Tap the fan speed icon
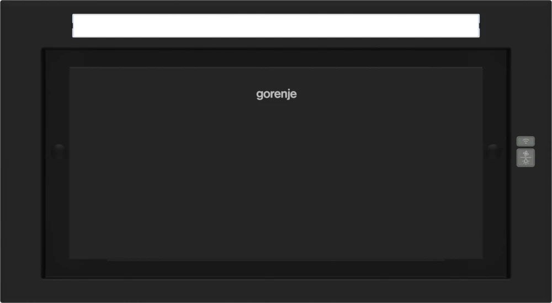The height and width of the screenshot is (303, 552). click(x=526, y=153)
